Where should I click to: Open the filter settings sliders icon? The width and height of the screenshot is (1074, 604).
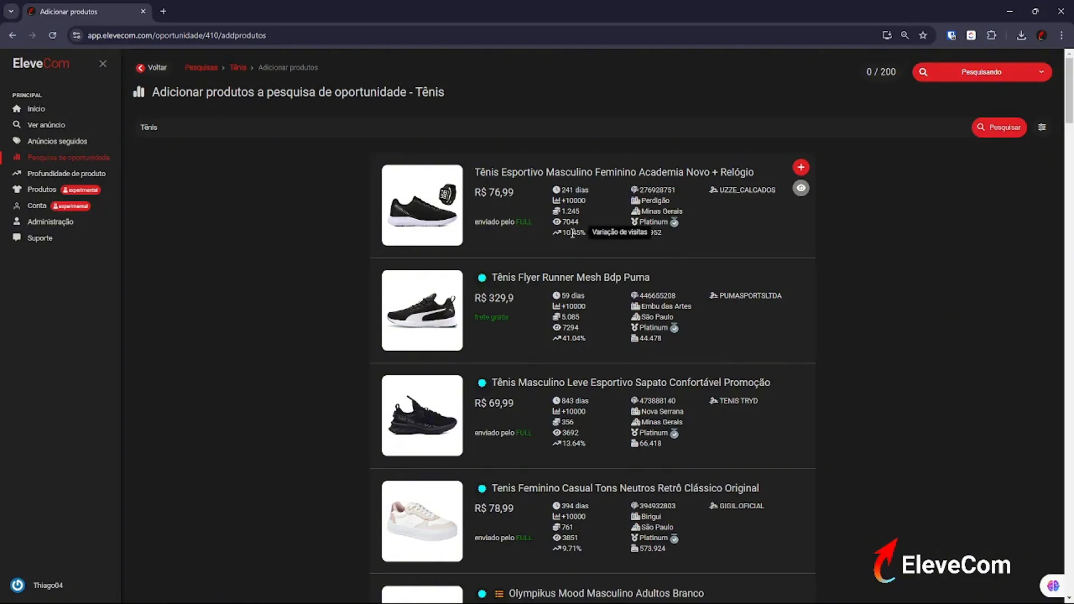tap(1042, 128)
